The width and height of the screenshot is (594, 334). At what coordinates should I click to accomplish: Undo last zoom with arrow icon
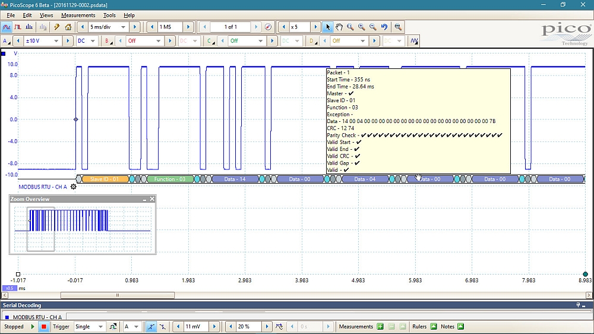(x=384, y=27)
